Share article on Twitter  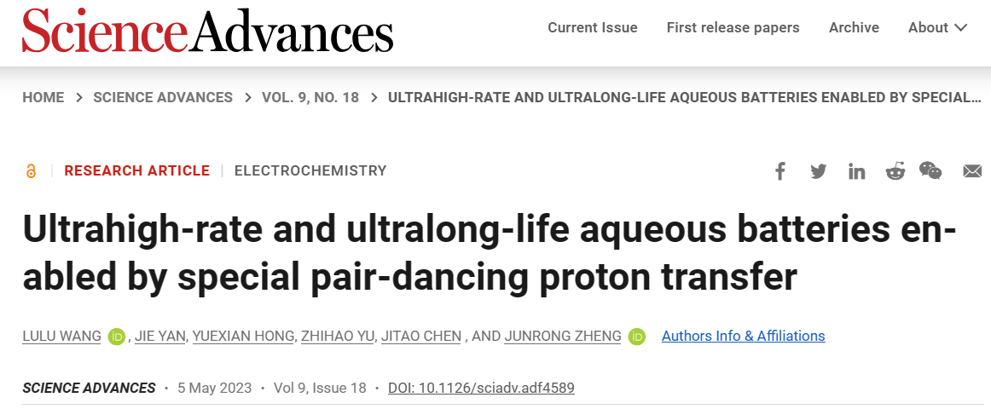tap(819, 171)
